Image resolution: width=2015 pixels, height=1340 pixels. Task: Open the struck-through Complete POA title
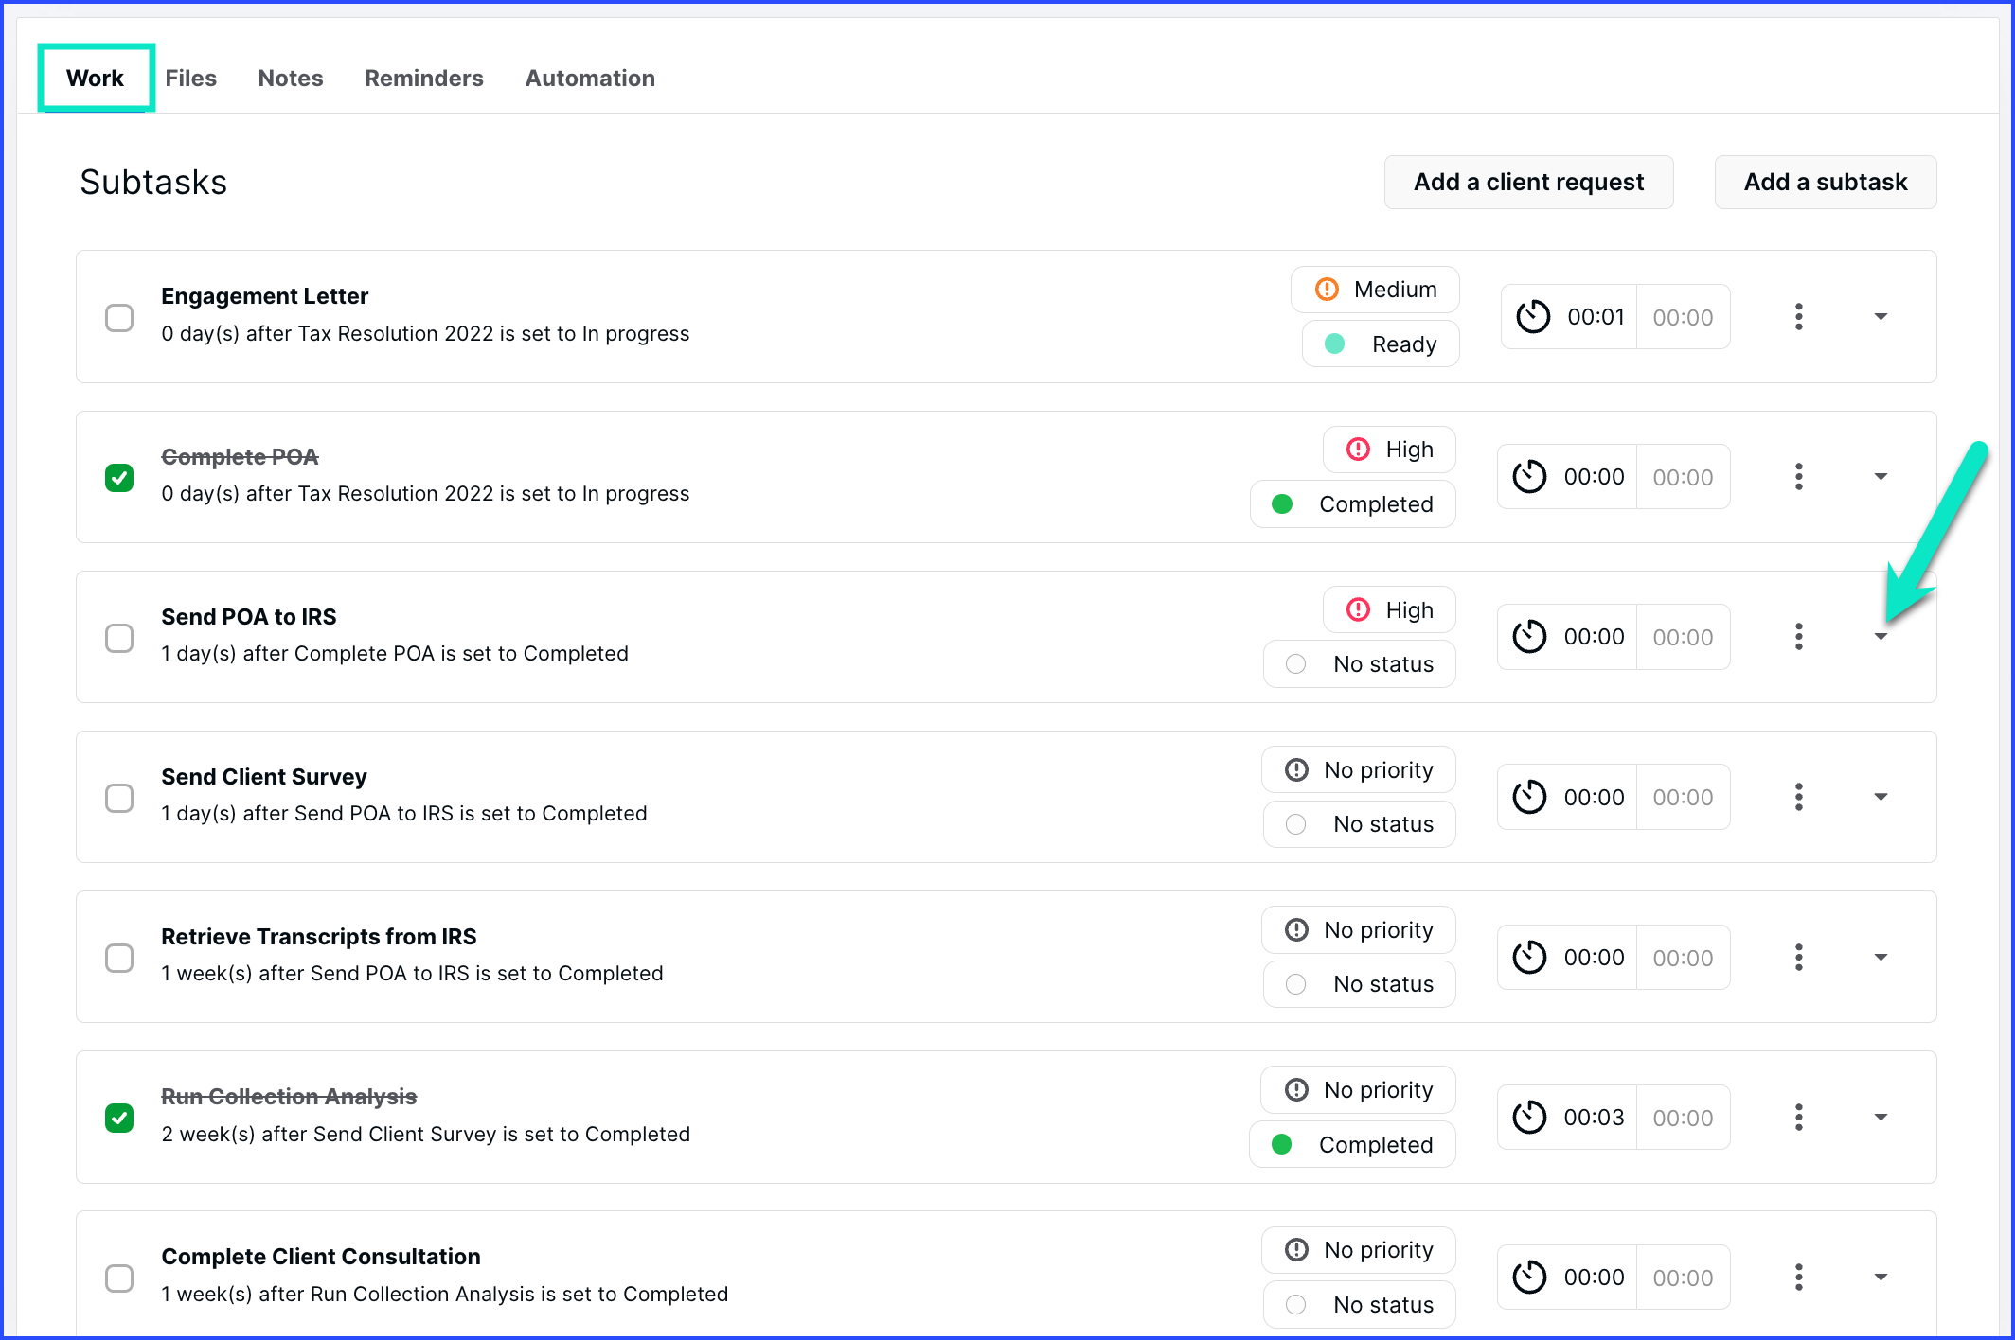[240, 457]
